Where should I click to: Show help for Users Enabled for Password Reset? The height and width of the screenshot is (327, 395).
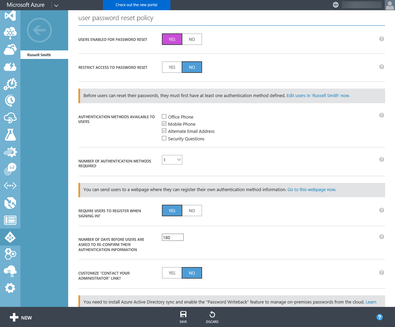tap(382, 39)
